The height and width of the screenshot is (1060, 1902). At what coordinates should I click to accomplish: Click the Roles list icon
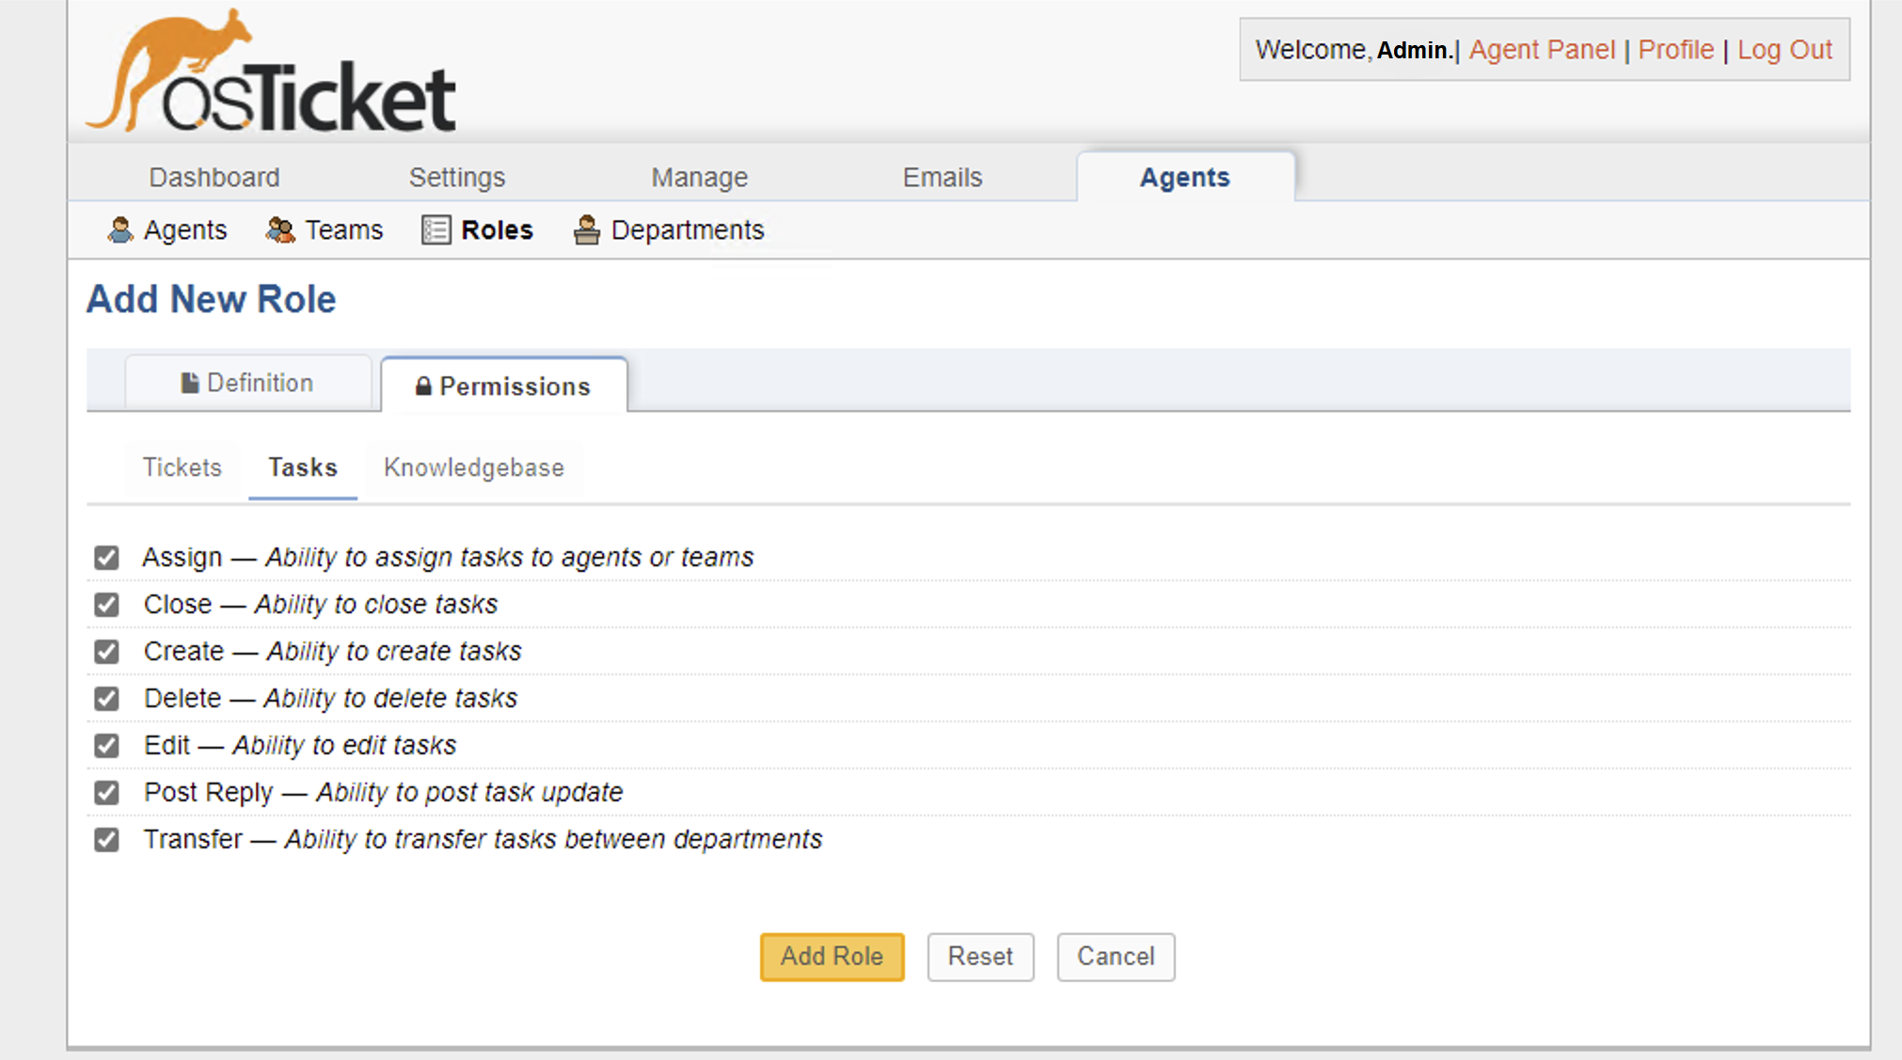[436, 230]
